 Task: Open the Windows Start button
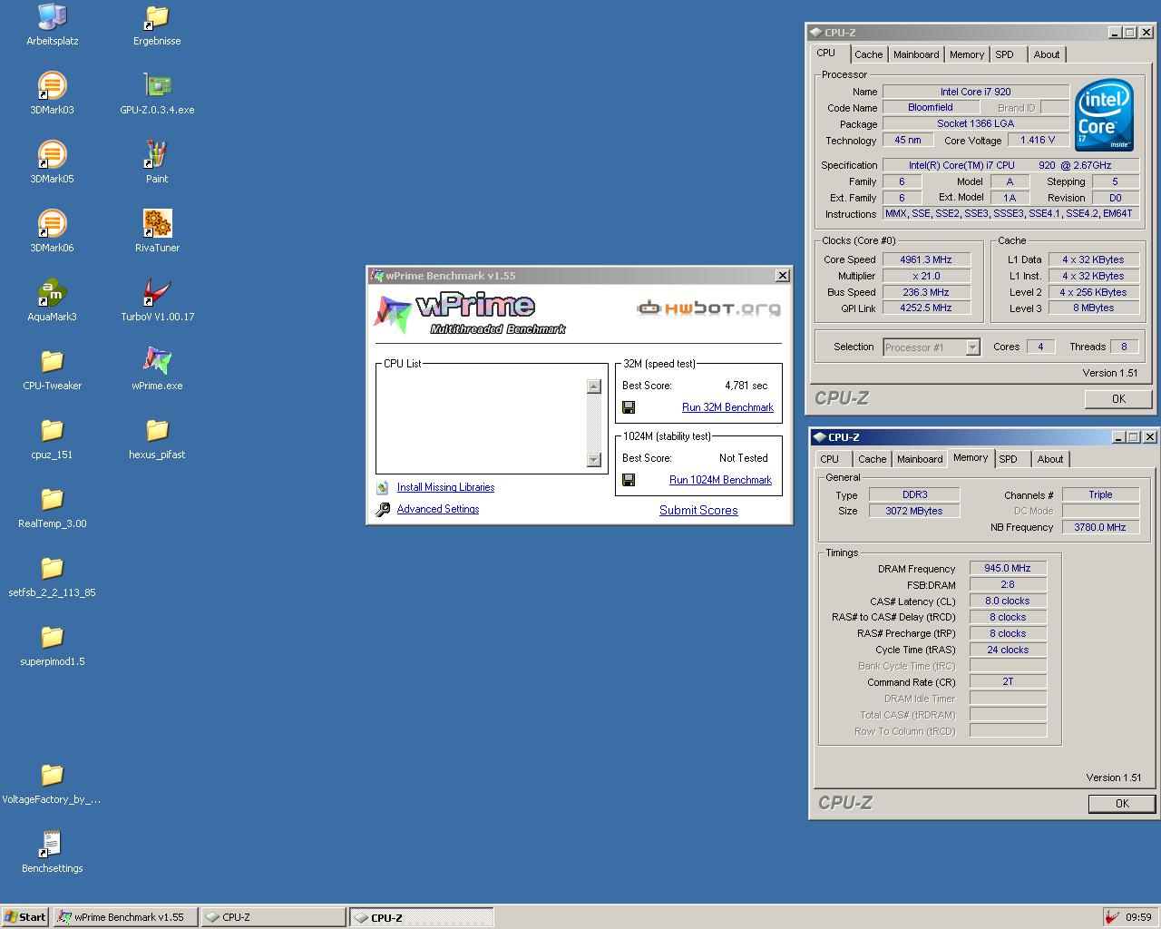[x=25, y=917]
